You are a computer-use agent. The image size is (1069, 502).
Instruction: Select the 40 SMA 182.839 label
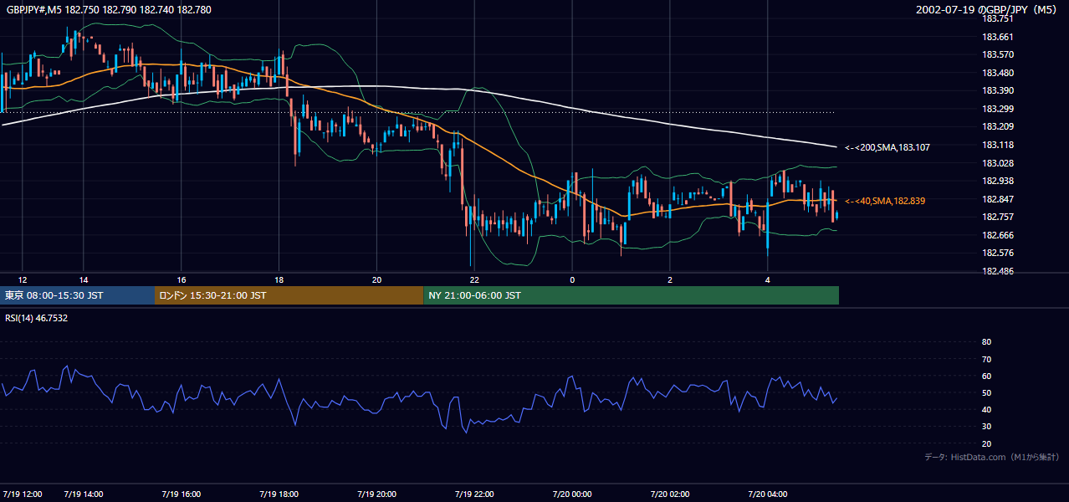coord(885,201)
